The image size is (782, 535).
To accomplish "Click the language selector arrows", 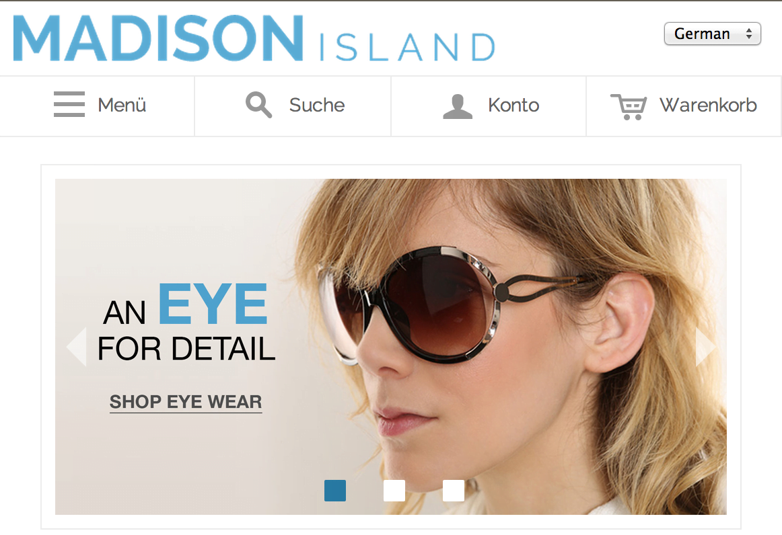I will (x=748, y=34).
